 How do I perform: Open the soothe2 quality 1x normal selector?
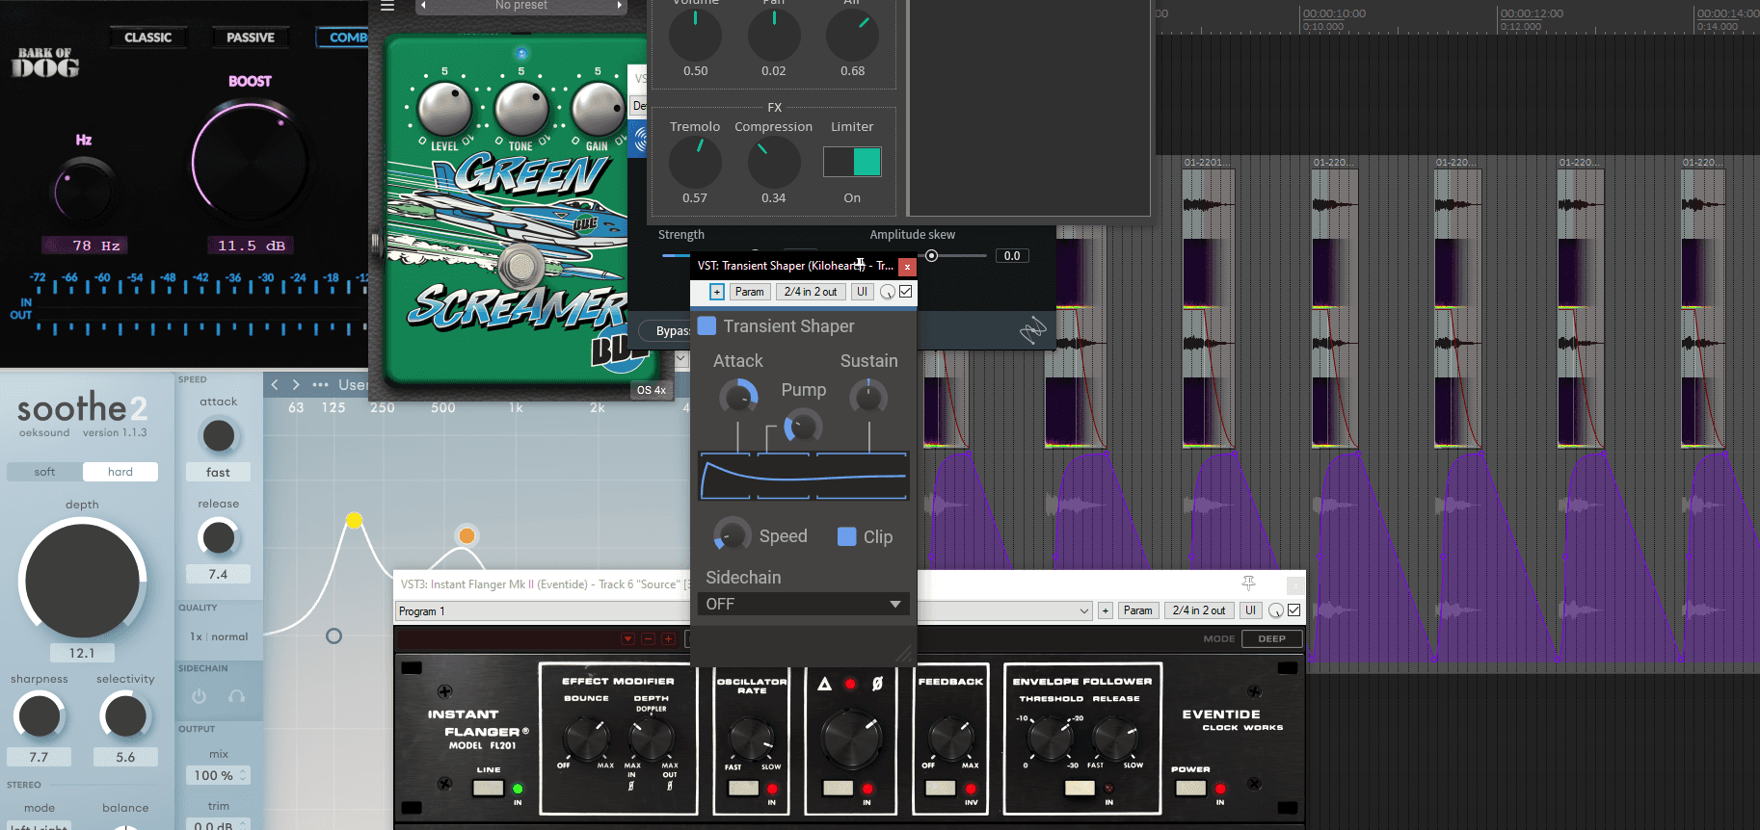[x=219, y=636]
